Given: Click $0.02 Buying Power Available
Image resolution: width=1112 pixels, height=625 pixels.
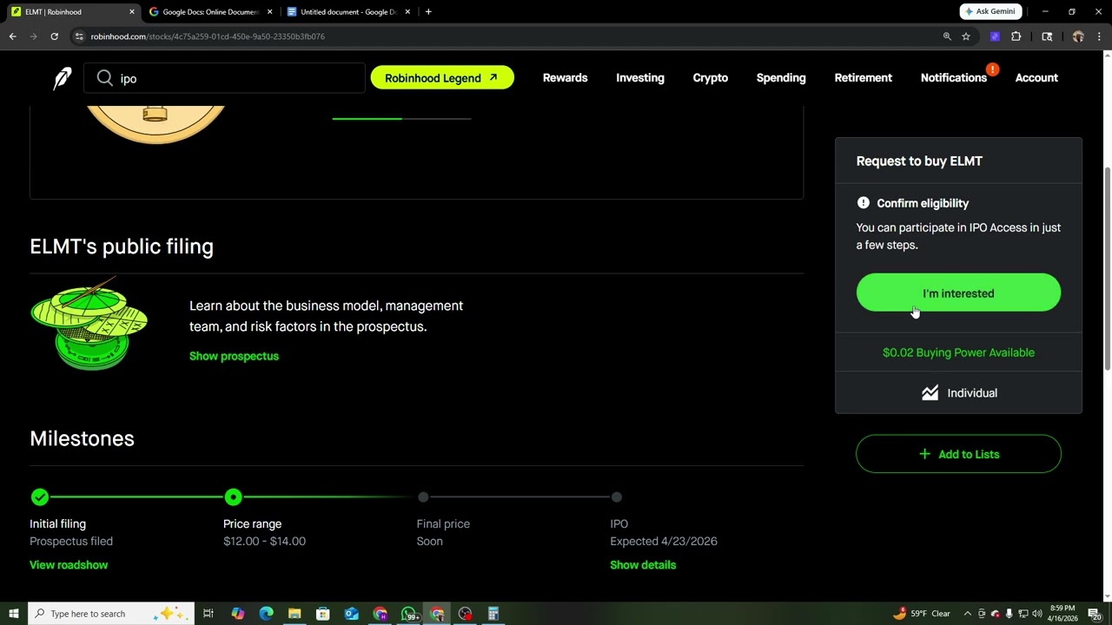Looking at the screenshot, I should pos(958,352).
